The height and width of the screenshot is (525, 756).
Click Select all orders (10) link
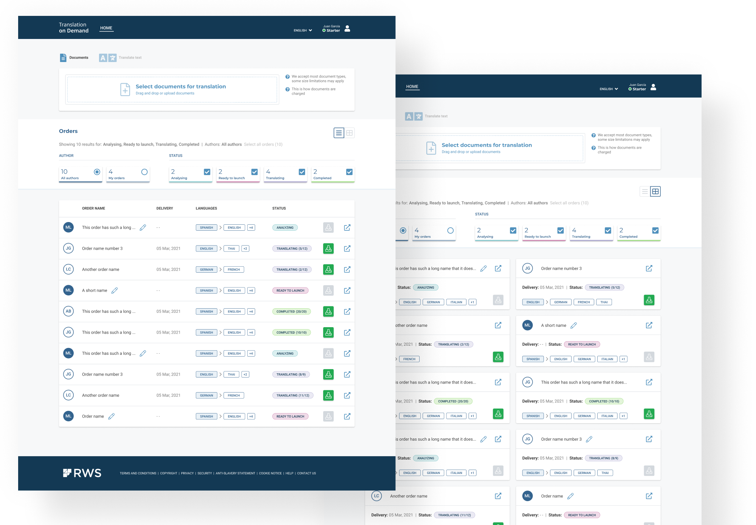click(263, 144)
